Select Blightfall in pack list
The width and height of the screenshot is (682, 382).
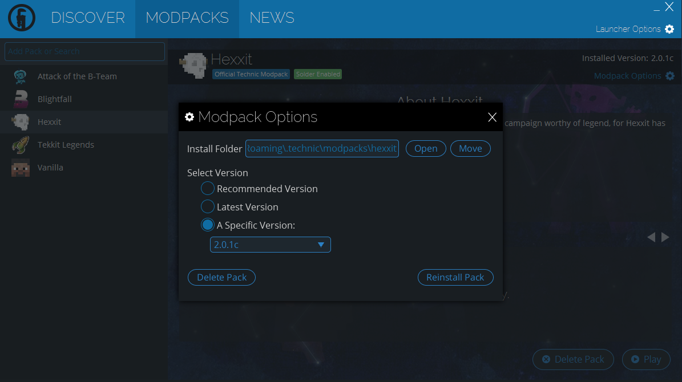point(84,99)
